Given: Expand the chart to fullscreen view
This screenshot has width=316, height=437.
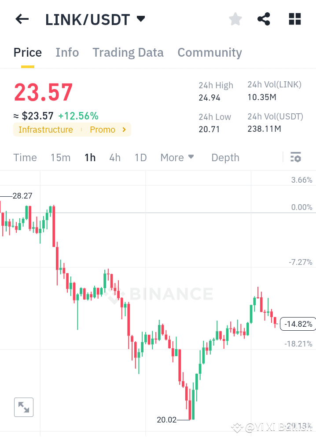Looking at the screenshot, I should click(x=23, y=407).
